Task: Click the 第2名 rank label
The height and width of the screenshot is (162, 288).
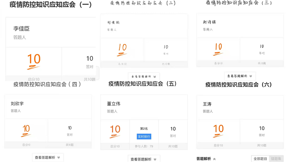Action: point(144,129)
